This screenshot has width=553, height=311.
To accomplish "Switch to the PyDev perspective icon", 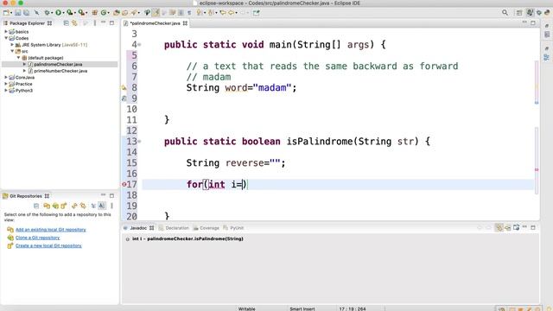I will (x=547, y=13).
